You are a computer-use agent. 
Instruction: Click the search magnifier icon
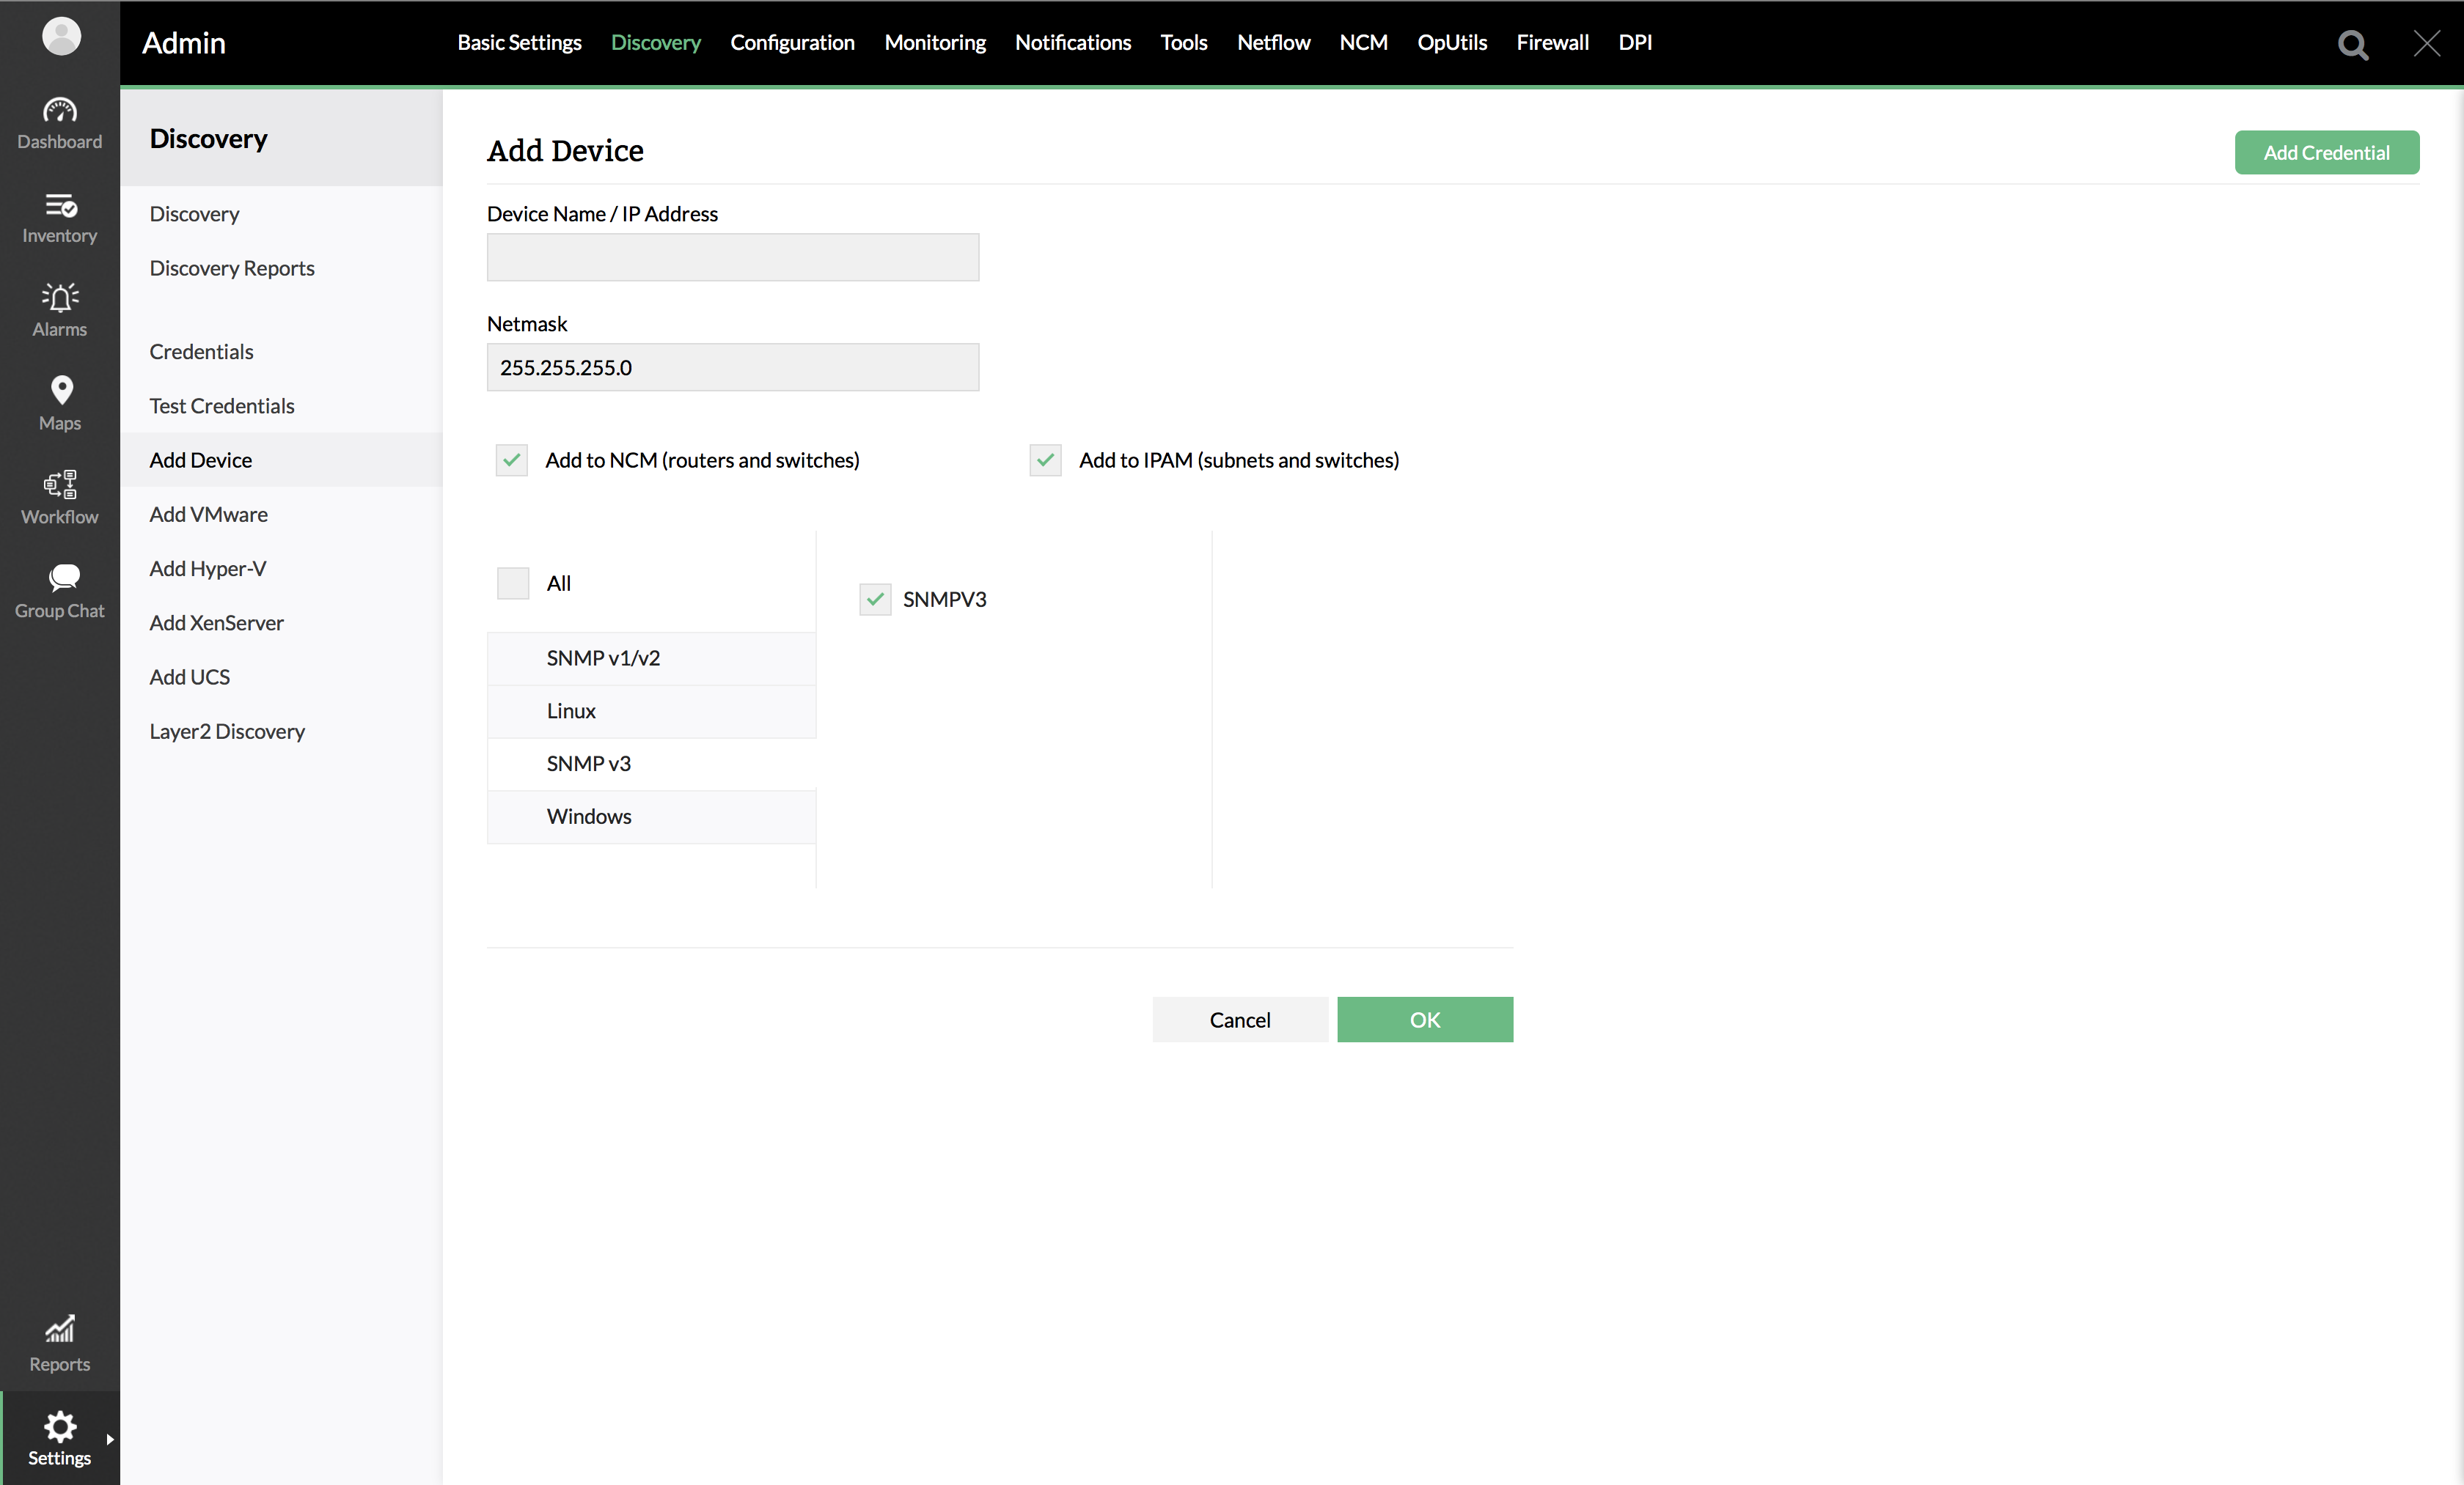click(x=2352, y=44)
